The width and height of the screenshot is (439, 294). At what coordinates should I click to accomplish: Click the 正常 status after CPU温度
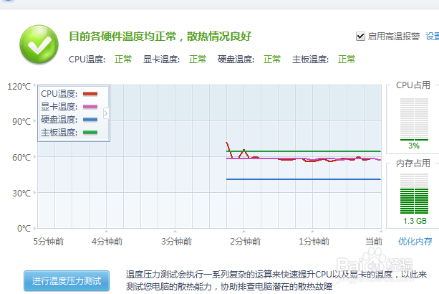123,60
